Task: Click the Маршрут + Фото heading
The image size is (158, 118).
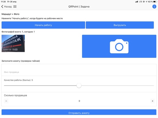Action: 10,14
